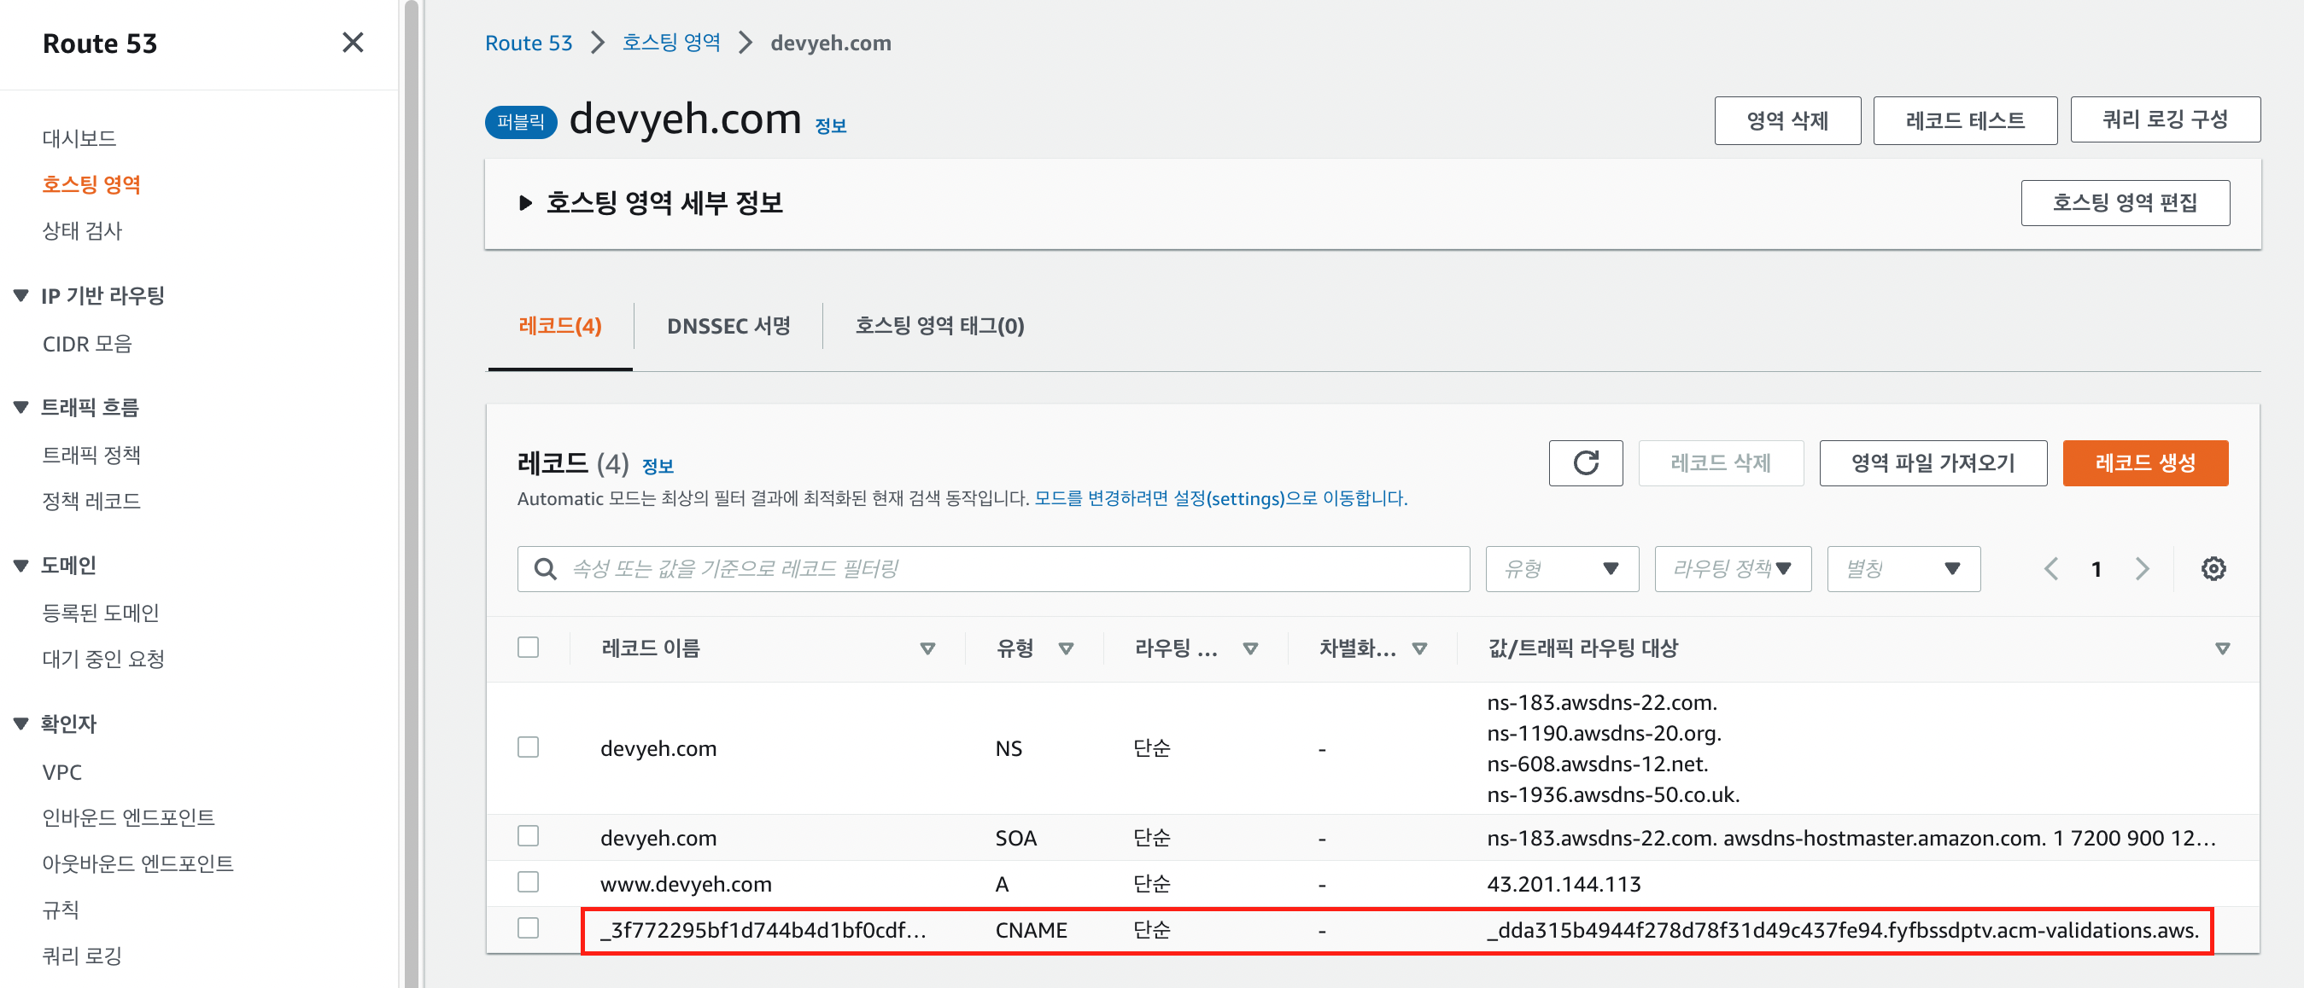Toggle select-all records header checkbox
2304x988 pixels.
click(x=529, y=648)
